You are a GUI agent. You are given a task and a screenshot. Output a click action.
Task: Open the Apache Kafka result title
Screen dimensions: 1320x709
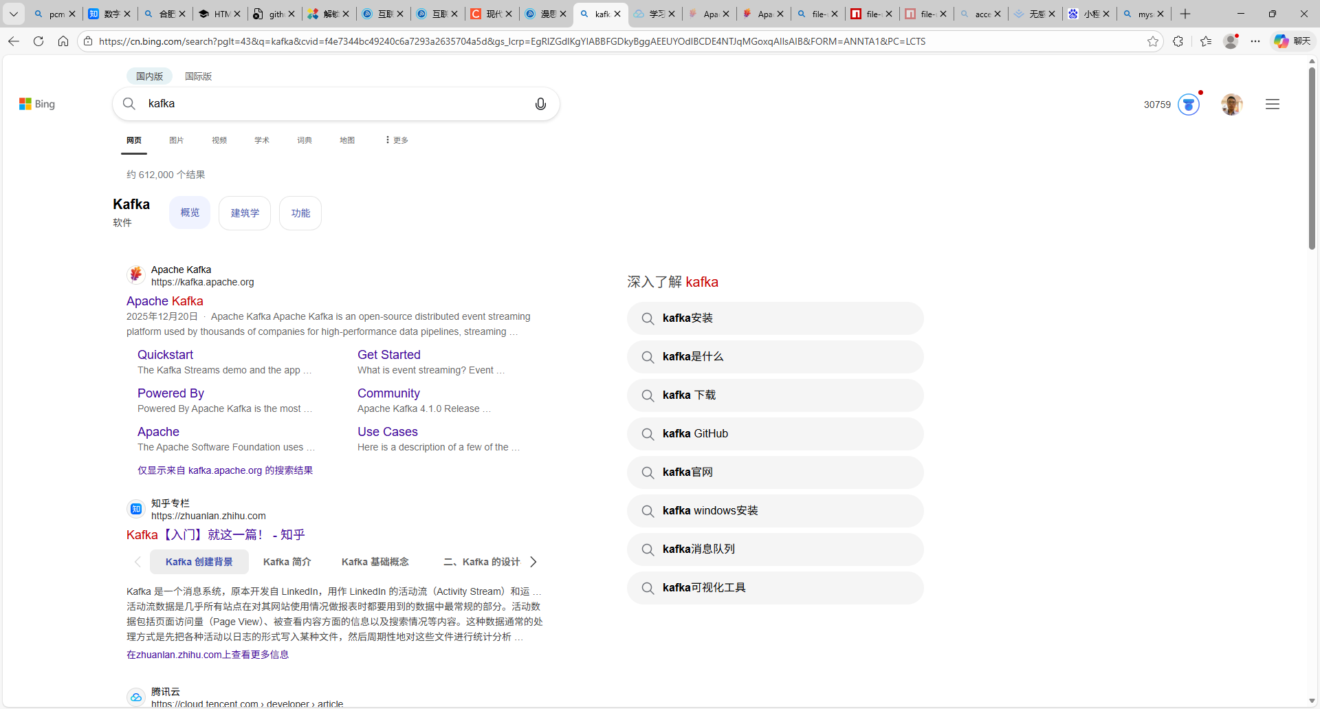pyautogui.click(x=165, y=301)
